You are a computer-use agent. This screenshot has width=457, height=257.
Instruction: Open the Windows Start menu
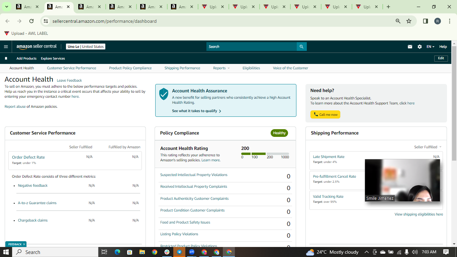pos(6,252)
